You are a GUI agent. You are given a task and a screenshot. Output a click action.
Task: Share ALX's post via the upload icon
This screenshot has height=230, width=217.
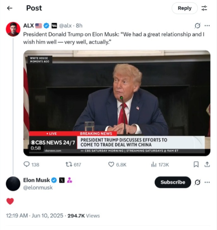[207, 164]
